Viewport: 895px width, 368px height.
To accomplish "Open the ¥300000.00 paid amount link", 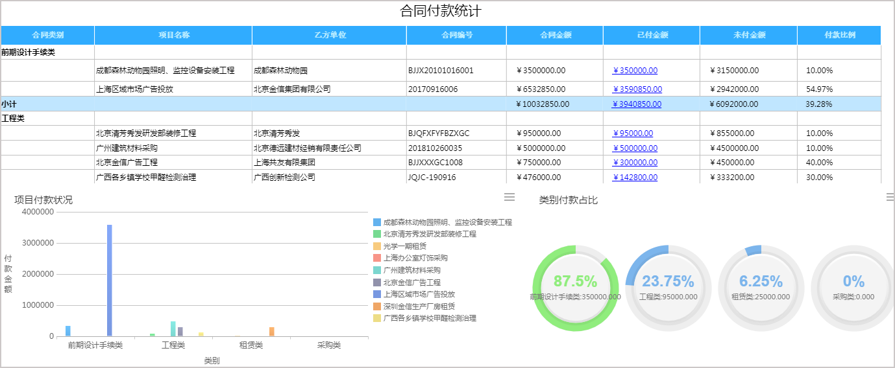I will (635, 162).
